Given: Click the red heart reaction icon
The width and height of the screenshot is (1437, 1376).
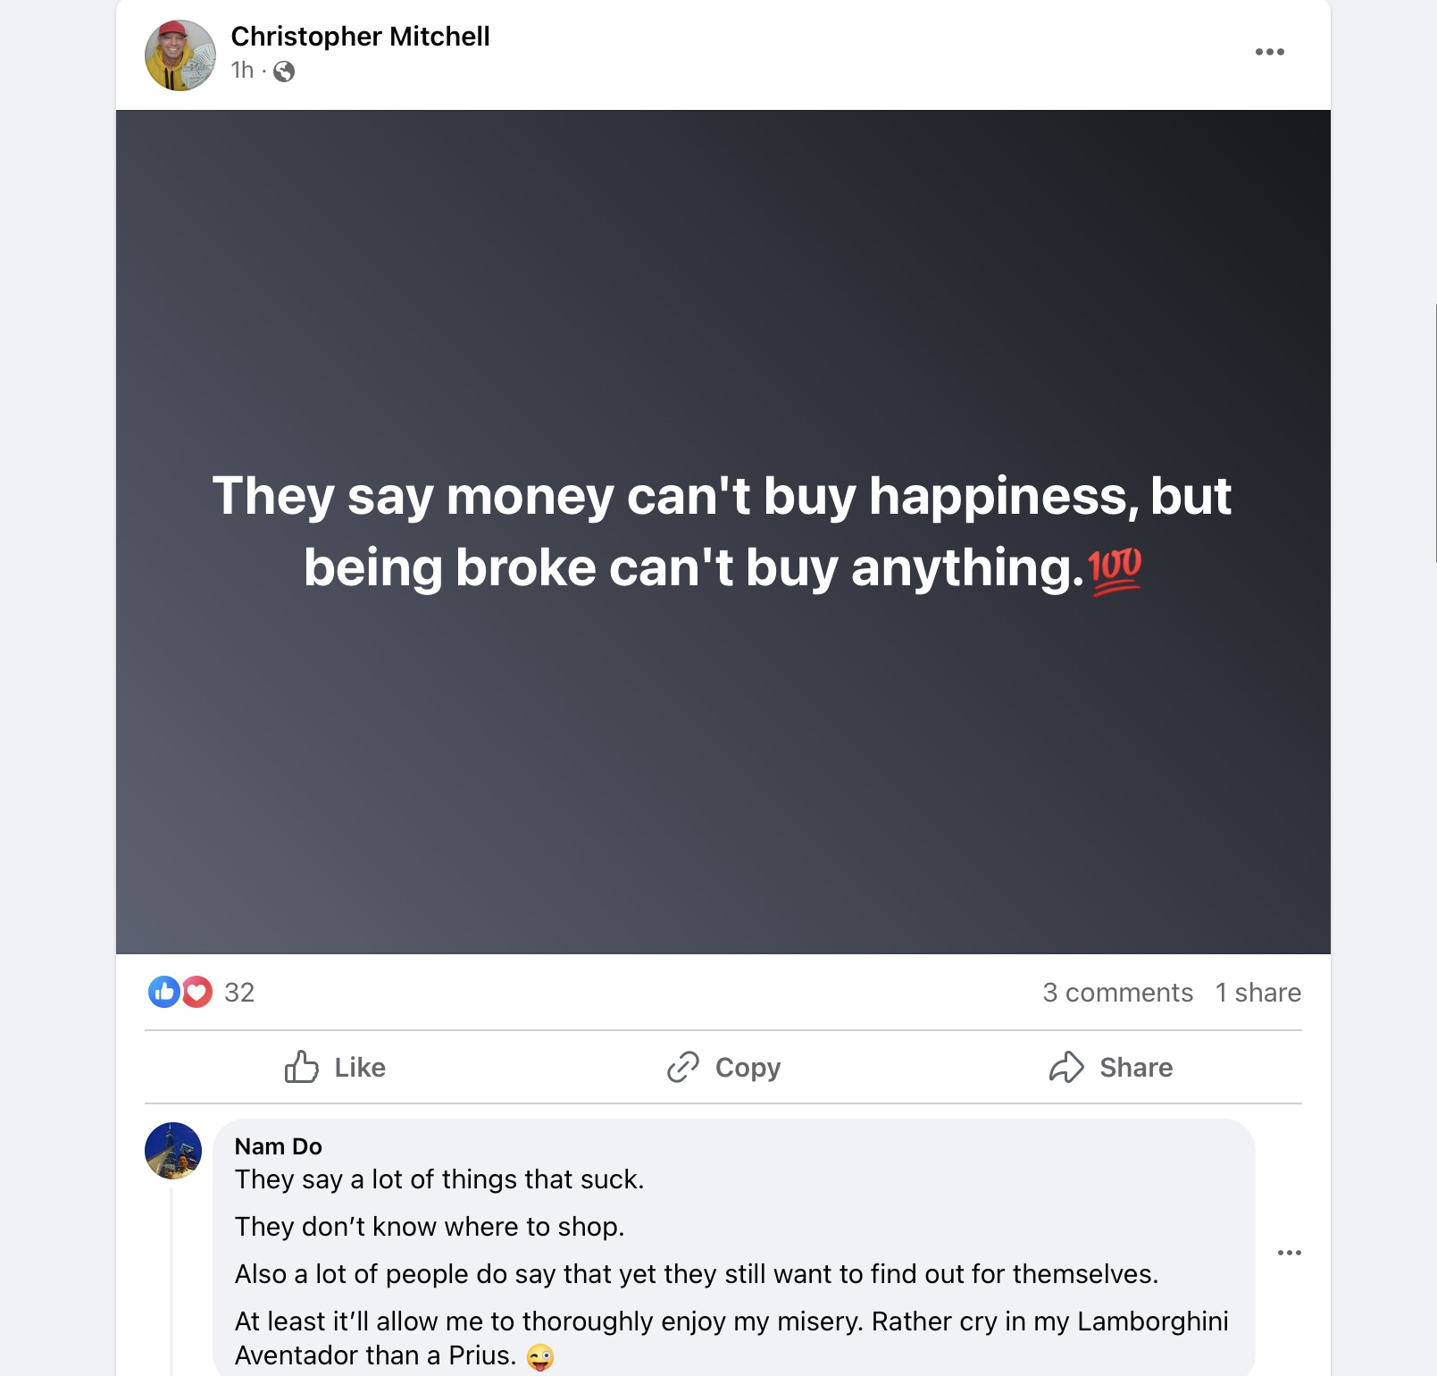Looking at the screenshot, I should [x=197, y=992].
